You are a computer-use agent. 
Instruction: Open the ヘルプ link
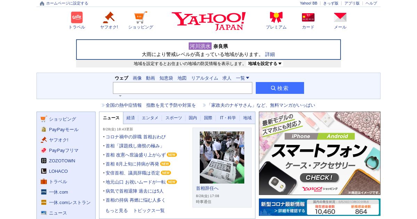(371, 3)
